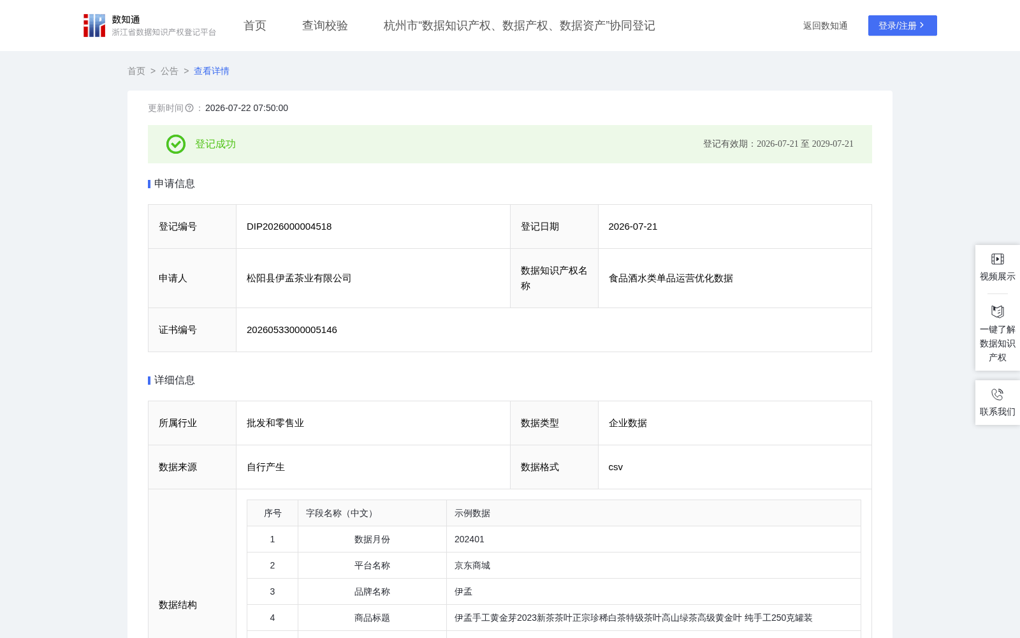Open the 视频展示 video icon
The height and width of the screenshot is (638, 1020).
coord(998,259)
